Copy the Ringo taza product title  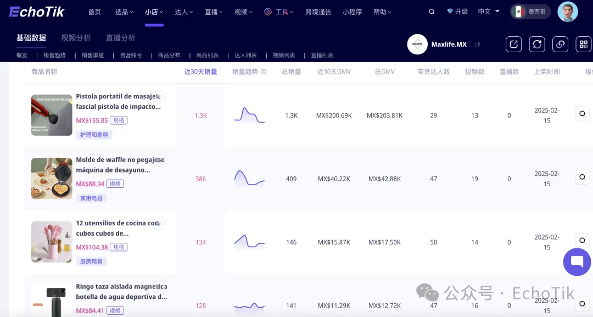(159, 287)
